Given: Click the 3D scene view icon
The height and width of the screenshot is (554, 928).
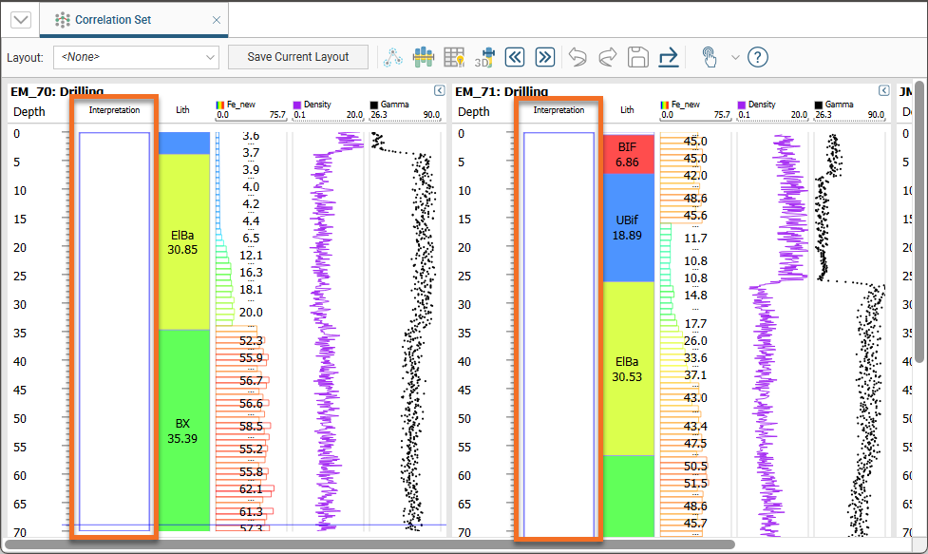Looking at the screenshot, I should tap(484, 57).
